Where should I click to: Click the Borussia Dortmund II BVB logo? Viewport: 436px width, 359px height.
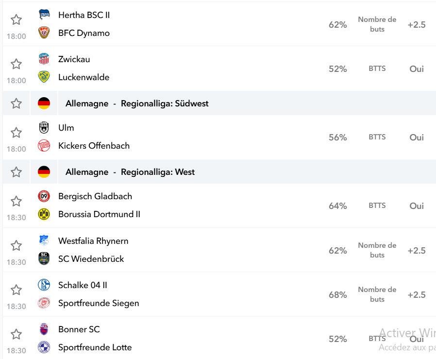click(x=44, y=214)
